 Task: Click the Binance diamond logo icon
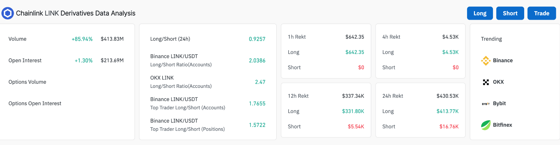[x=486, y=61]
